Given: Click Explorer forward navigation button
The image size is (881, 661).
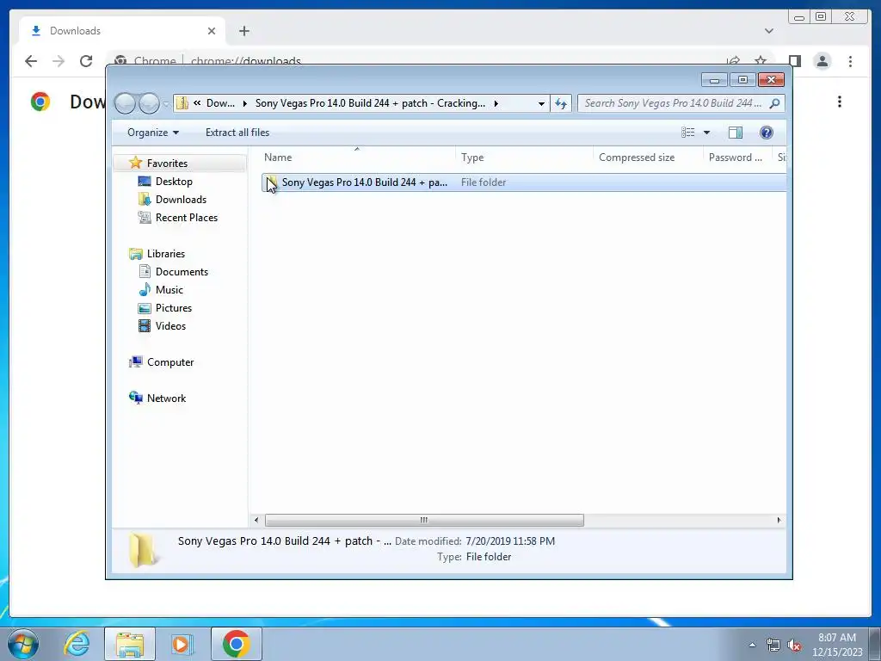Looking at the screenshot, I should tap(149, 103).
